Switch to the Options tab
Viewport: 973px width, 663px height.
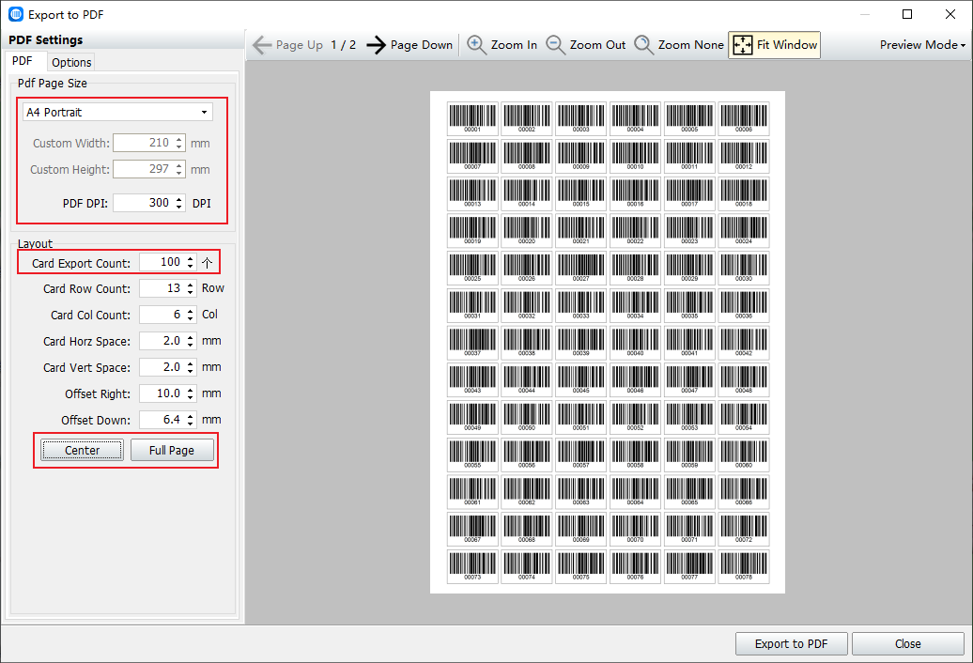pyautogui.click(x=71, y=62)
